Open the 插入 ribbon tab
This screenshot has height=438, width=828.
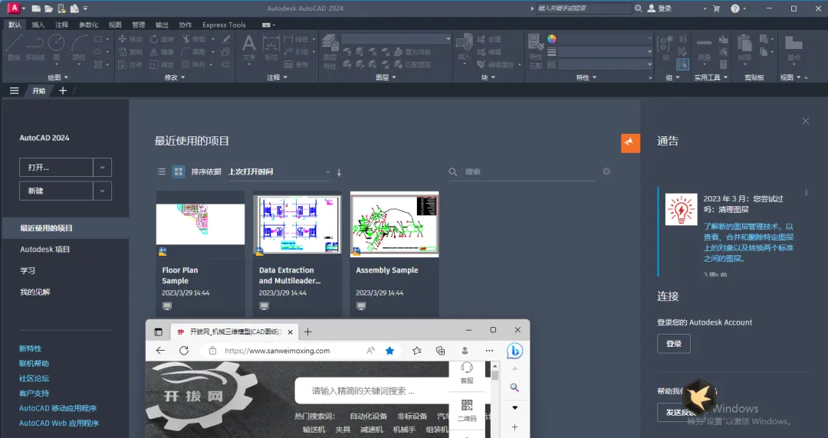tap(38, 25)
